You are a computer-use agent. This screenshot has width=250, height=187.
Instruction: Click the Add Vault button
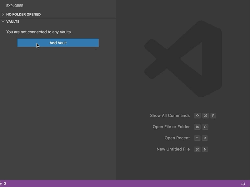coord(58,43)
